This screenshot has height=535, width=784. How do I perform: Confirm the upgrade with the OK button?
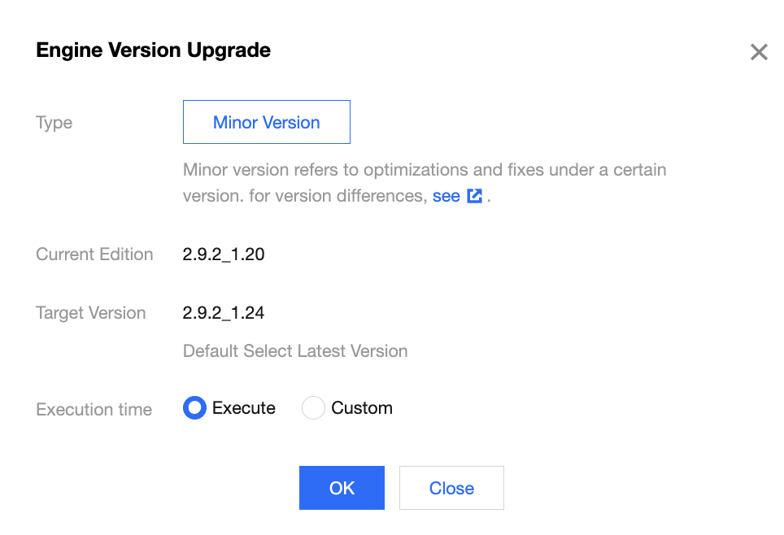coord(342,488)
